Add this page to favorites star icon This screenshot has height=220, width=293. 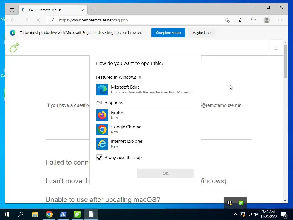[227, 20]
